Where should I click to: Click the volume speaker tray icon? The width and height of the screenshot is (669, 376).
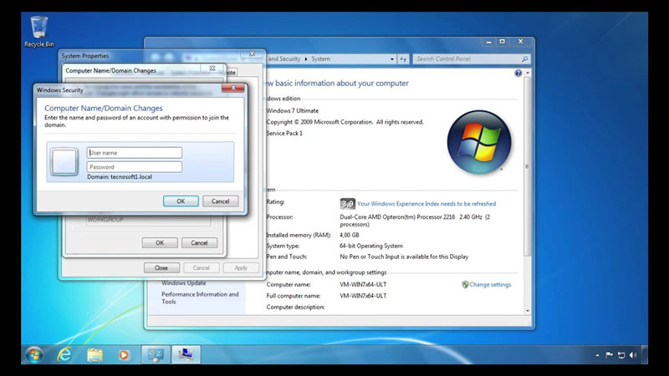point(632,355)
